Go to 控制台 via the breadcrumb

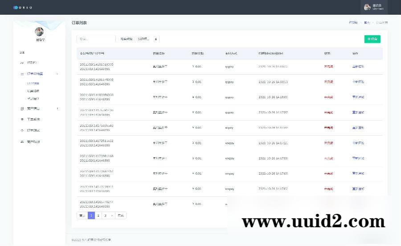coord(353,23)
